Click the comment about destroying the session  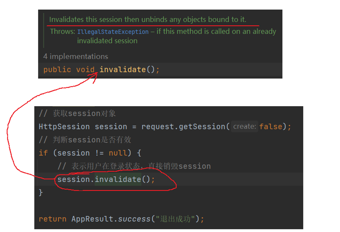(134, 166)
